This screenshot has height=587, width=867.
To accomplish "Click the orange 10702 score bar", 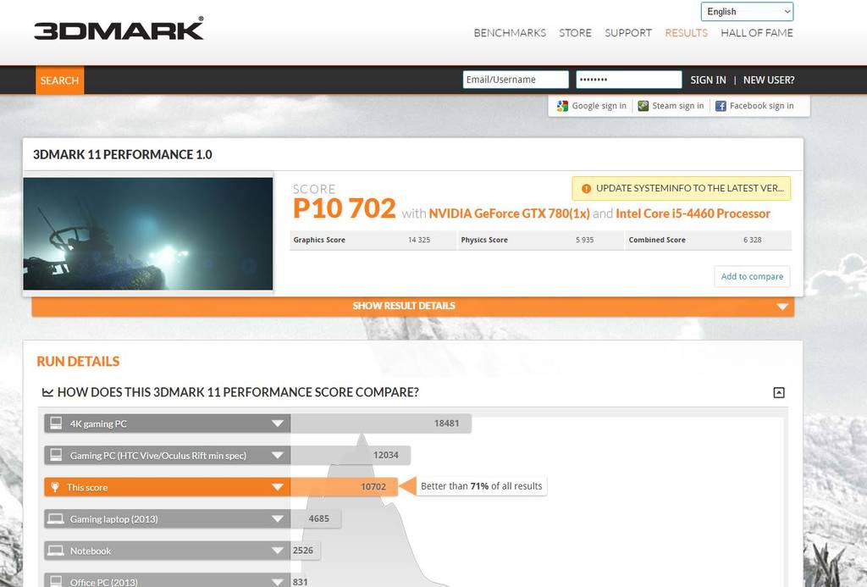I will pyautogui.click(x=344, y=487).
